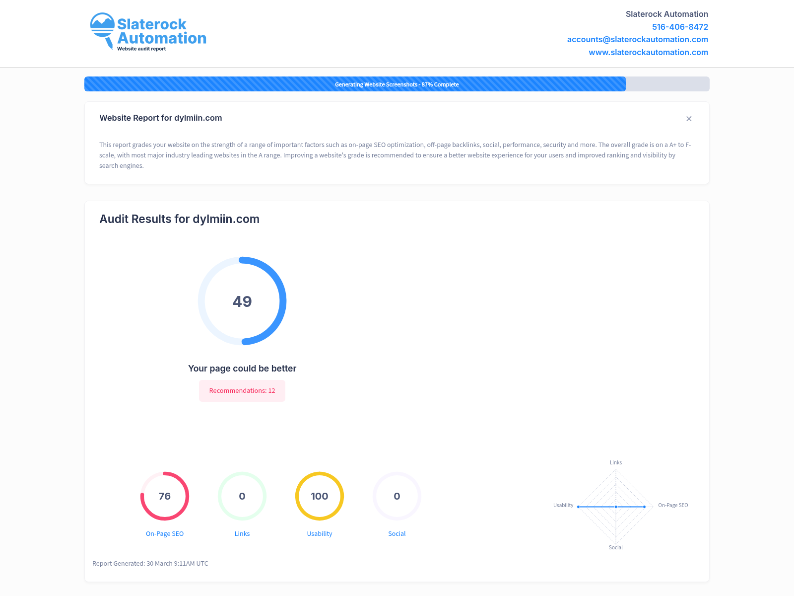Click the report grading description paragraph
The height and width of the screenshot is (596, 794).
pos(395,155)
